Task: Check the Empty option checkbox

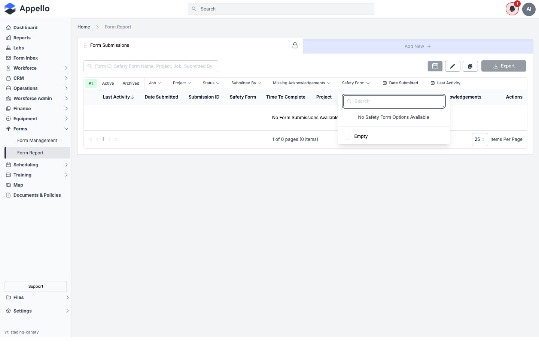Action: coord(347,136)
